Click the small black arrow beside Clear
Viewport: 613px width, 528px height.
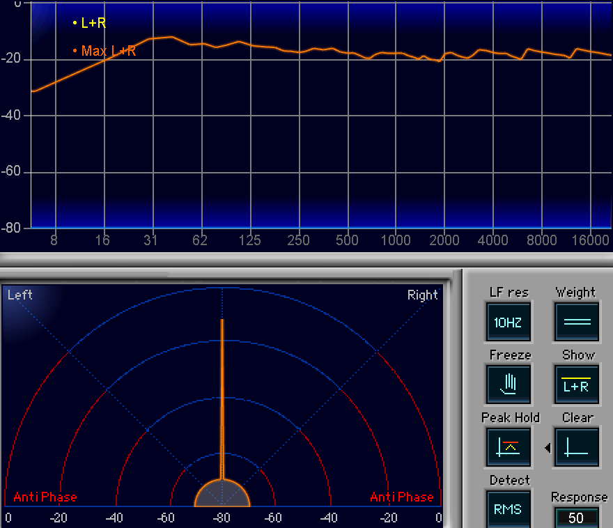[x=548, y=448]
